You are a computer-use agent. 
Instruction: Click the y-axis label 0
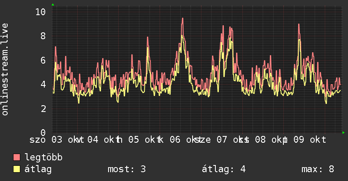(x=43, y=133)
